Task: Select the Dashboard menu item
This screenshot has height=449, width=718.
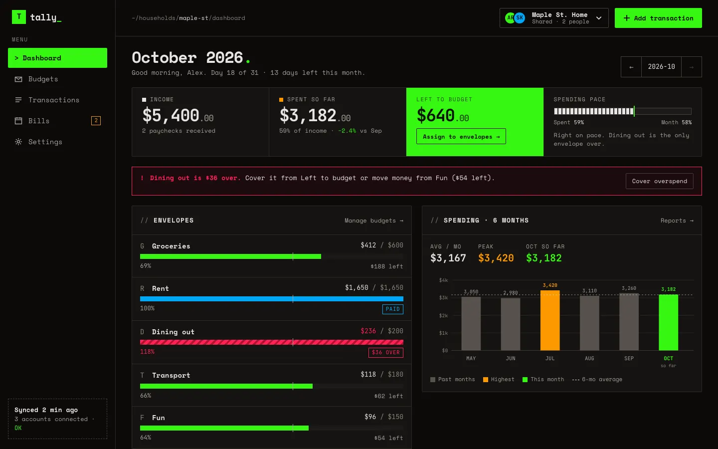Action: click(x=57, y=58)
